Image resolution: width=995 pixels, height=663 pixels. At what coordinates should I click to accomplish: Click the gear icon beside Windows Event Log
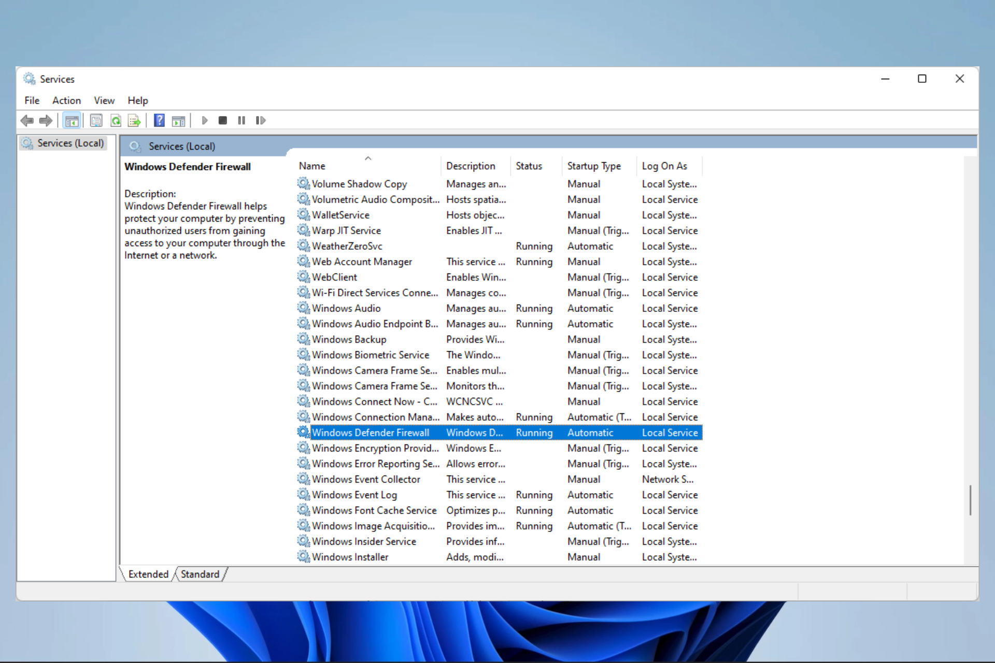[303, 494]
